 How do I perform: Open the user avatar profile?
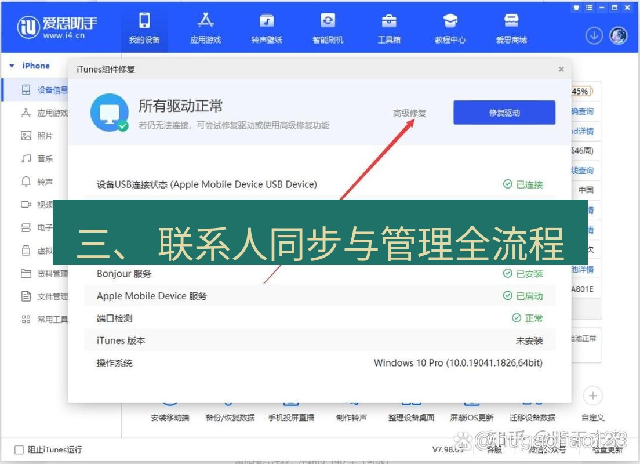pos(619,36)
